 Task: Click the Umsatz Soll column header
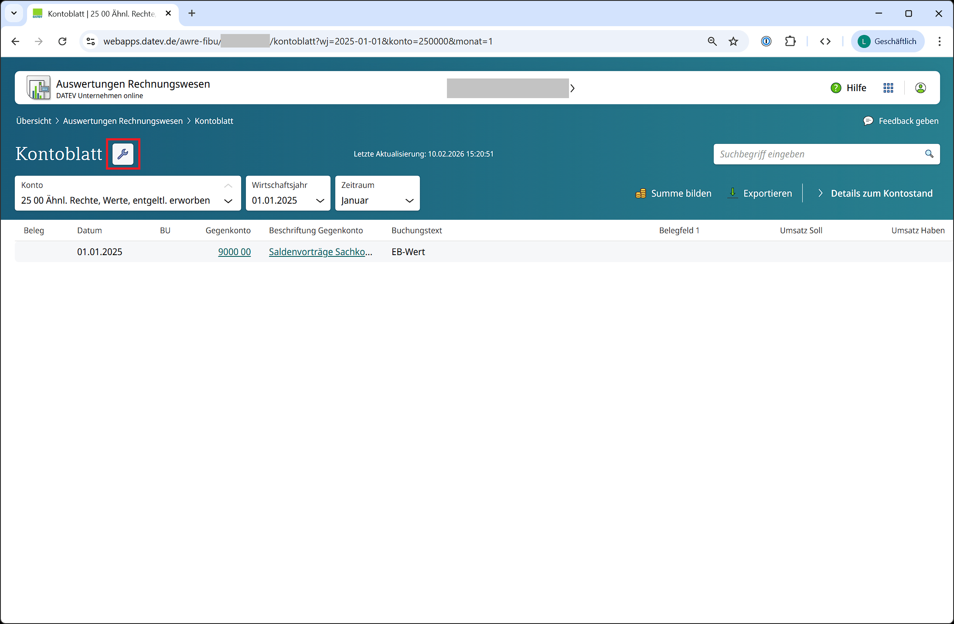click(801, 230)
